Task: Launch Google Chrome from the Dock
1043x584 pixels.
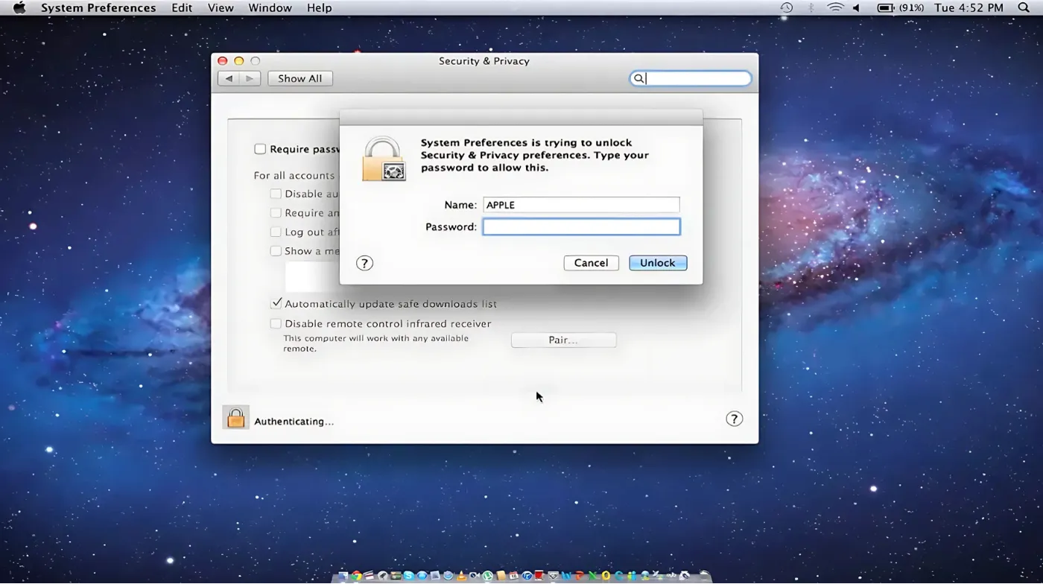Action: coord(357,576)
